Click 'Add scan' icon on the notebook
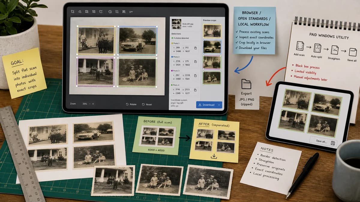Image resolution: width=360 pixels, height=202 pixels. (300, 46)
